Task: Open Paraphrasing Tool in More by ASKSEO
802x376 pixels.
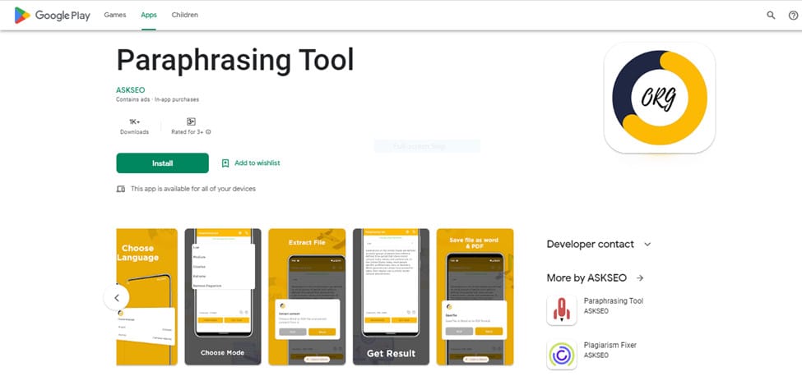Action: point(614,301)
